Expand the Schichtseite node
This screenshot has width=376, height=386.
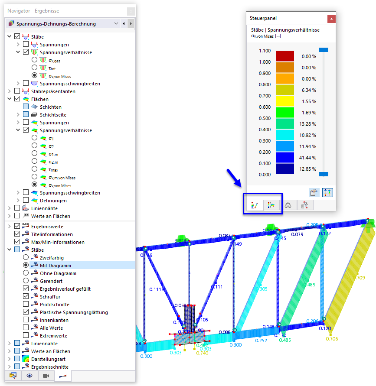point(18,114)
